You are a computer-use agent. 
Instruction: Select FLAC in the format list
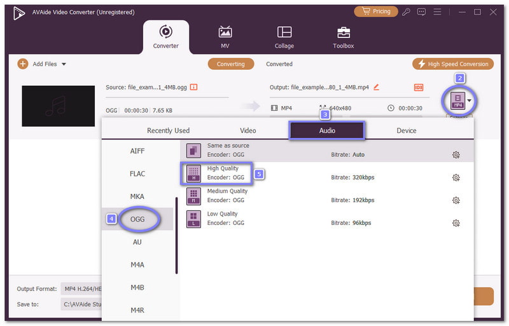137,173
